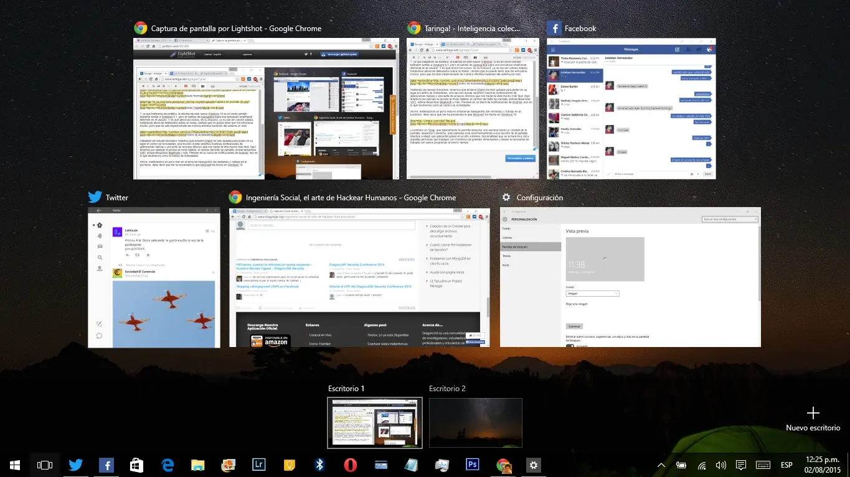Open the Wi-Fi network tray icon
The height and width of the screenshot is (477, 850).
coord(702,465)
